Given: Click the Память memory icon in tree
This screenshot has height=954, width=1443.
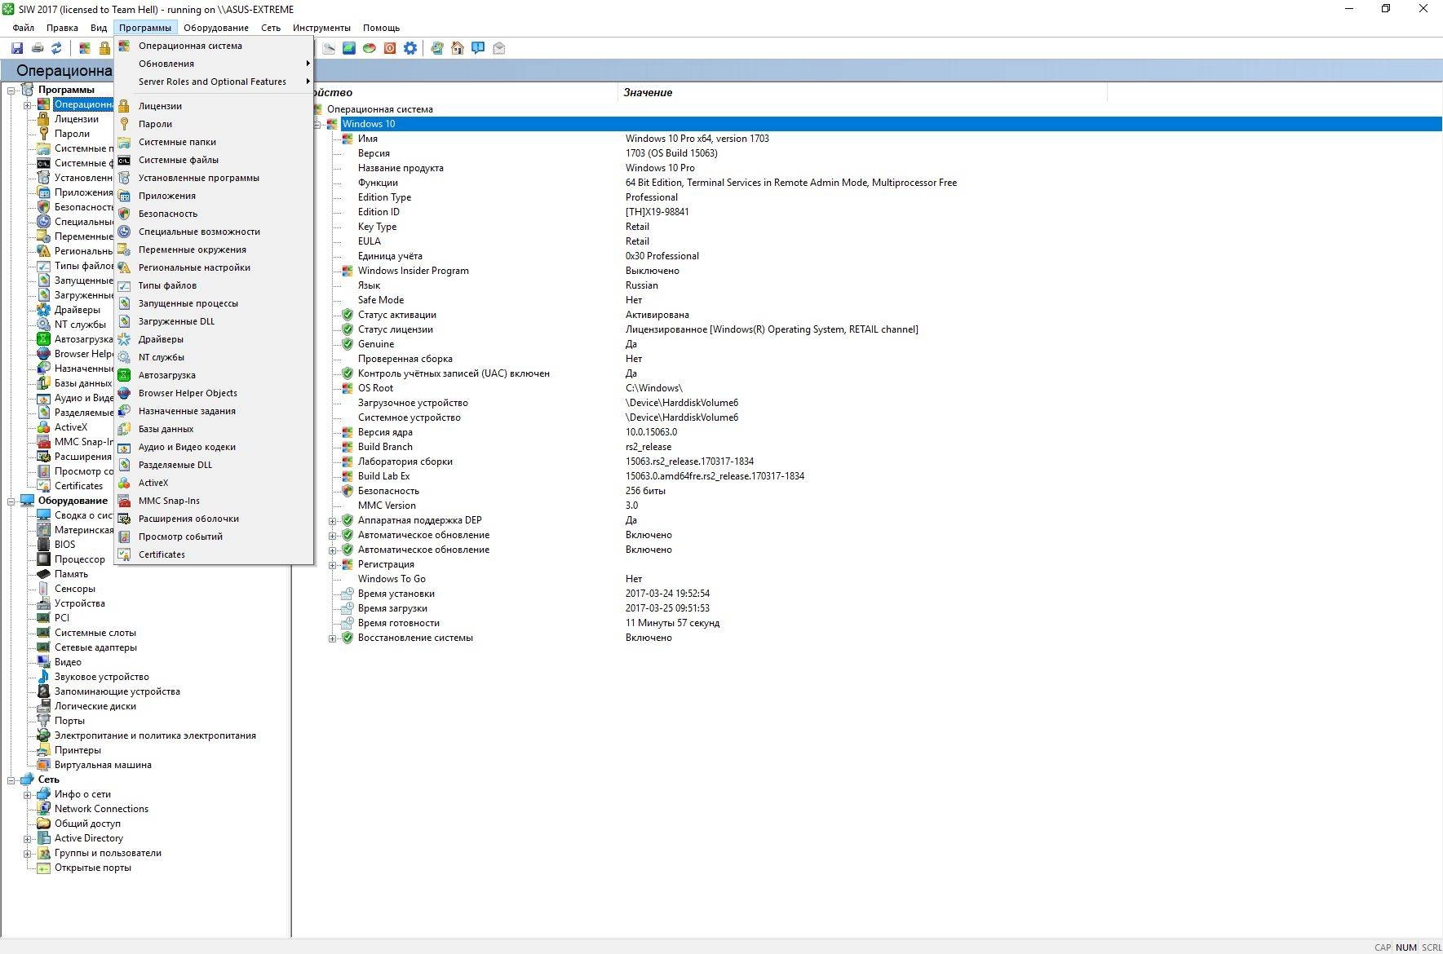Looking at the screenshot, I should click(x=43, y=574).
